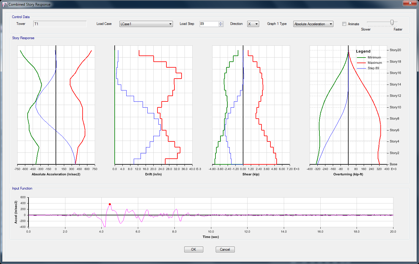Viewport: 419px width, 264px height.
Task: Click the Drift story response plot
Action: (153, 105)
